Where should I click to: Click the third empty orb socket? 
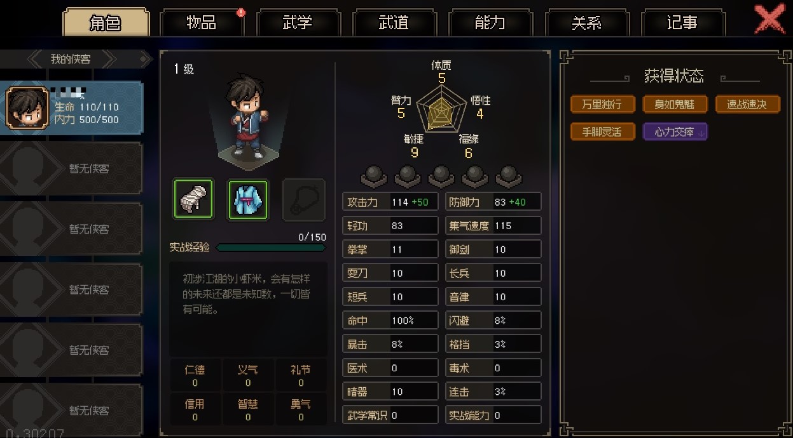441,176
